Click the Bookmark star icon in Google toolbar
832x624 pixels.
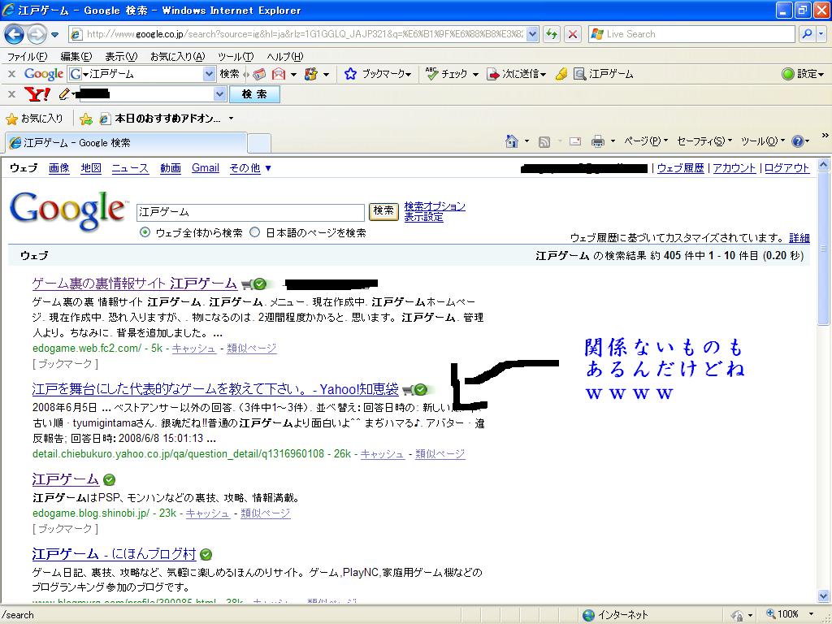tap(350, 74)
